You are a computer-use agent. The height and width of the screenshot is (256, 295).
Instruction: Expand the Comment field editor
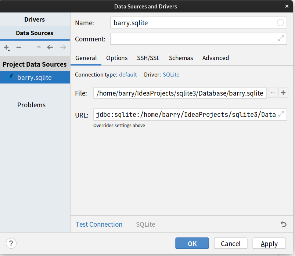[281, 38]
